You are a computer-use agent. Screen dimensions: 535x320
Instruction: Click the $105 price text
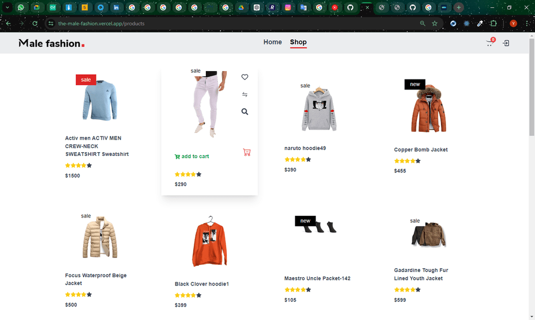click(290, 300)
